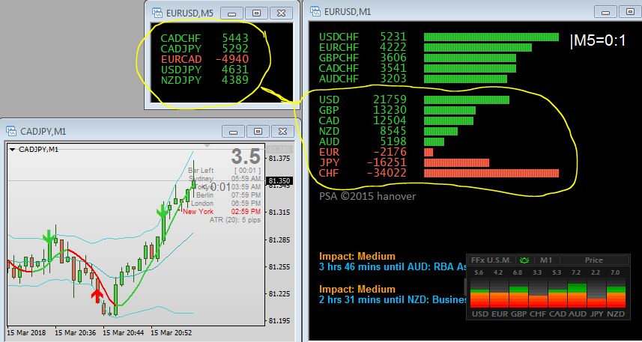Click the AUDCHF 3203 pair row
Screen dimensions: 642x342
click(x=413, y=79)
